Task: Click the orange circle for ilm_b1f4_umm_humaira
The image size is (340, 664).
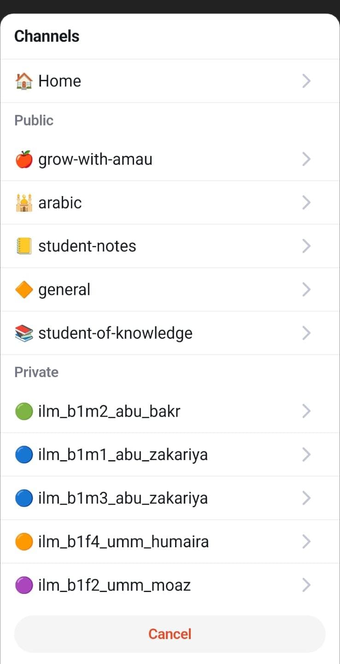Action: point(23,542)
